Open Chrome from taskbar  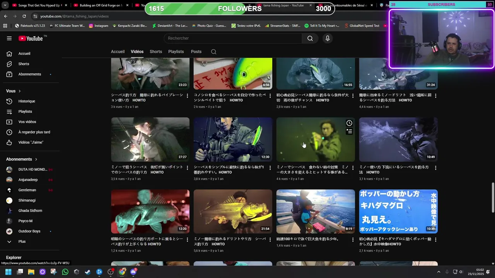(122, 272)
